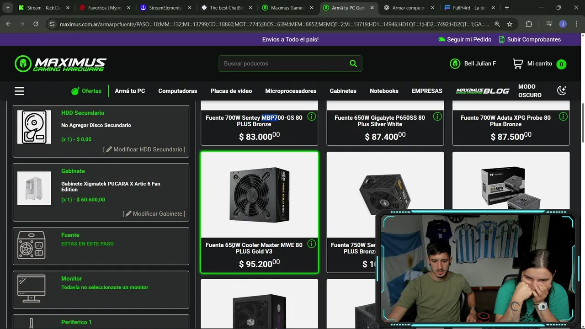Screen dimensions: 585x329
Task: Switch to the FullH4rd tab
Action: tap(470, 8)
